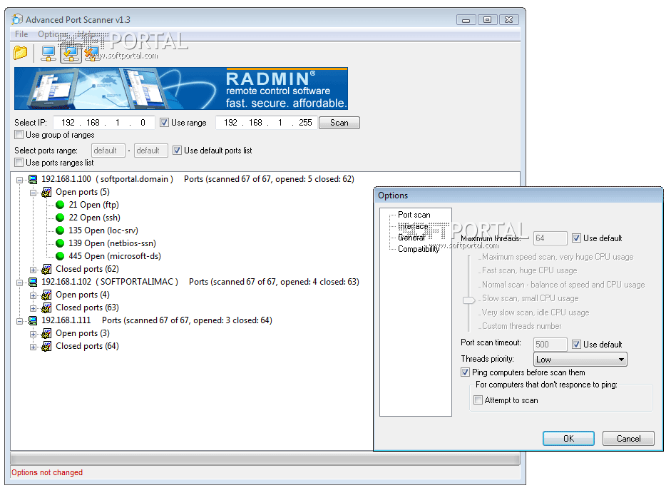Click the "Options not changed" status text
Image resolution: width=671 pixels, height=493 pixels.
click(x=47, y=472)
